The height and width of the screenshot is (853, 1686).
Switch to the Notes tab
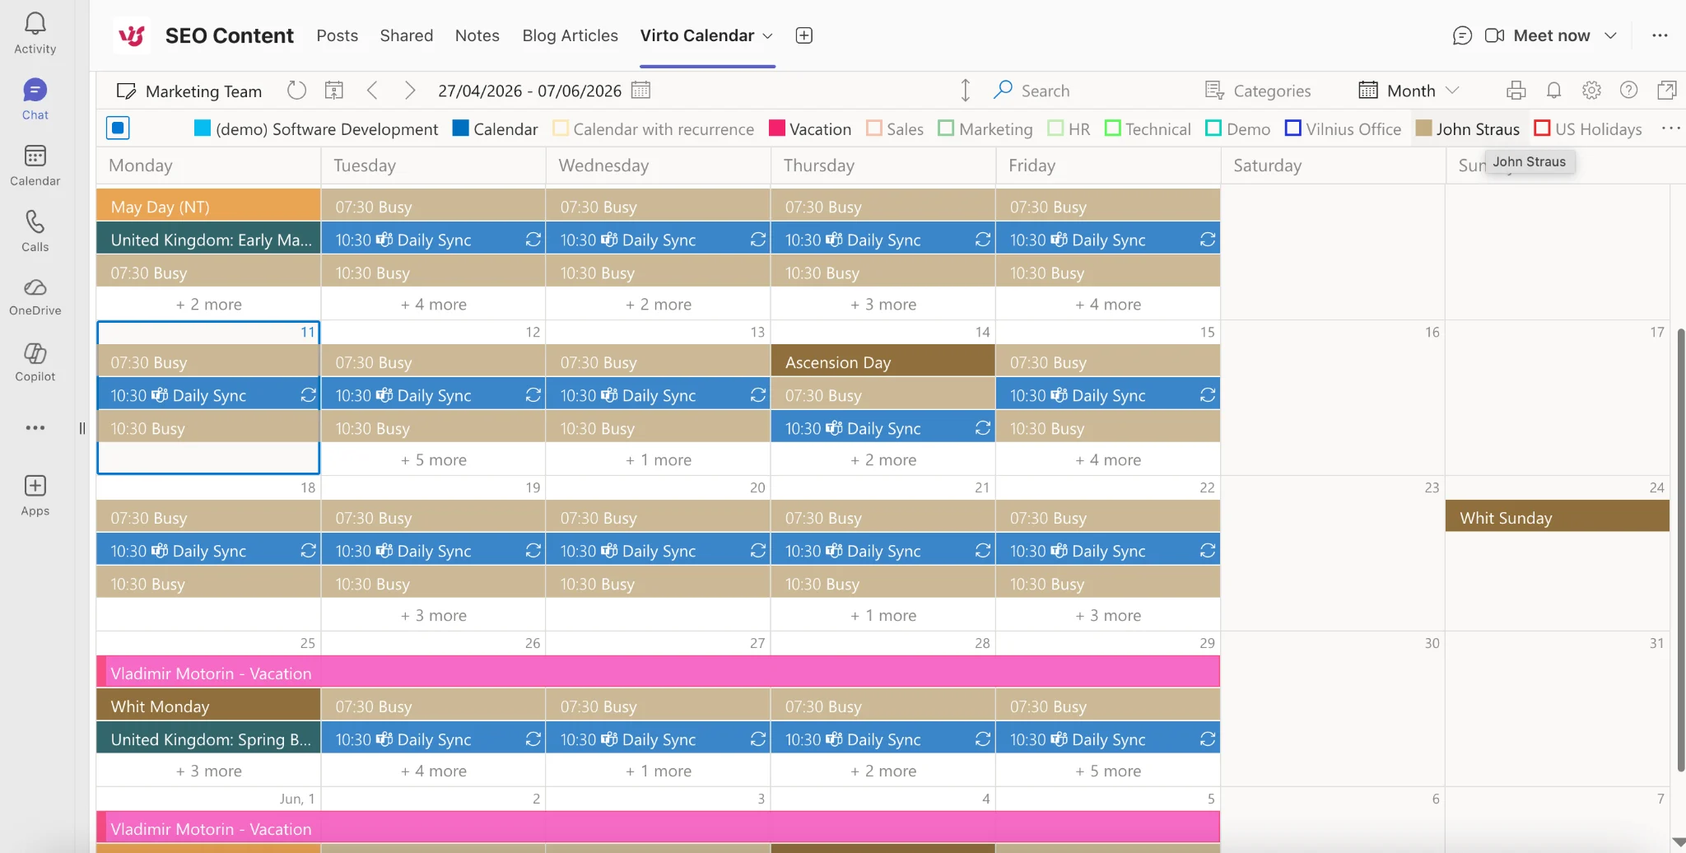tap(477, 35)
